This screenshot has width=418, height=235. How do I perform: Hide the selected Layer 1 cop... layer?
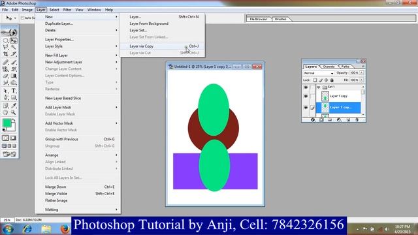(x=306, y=108)
